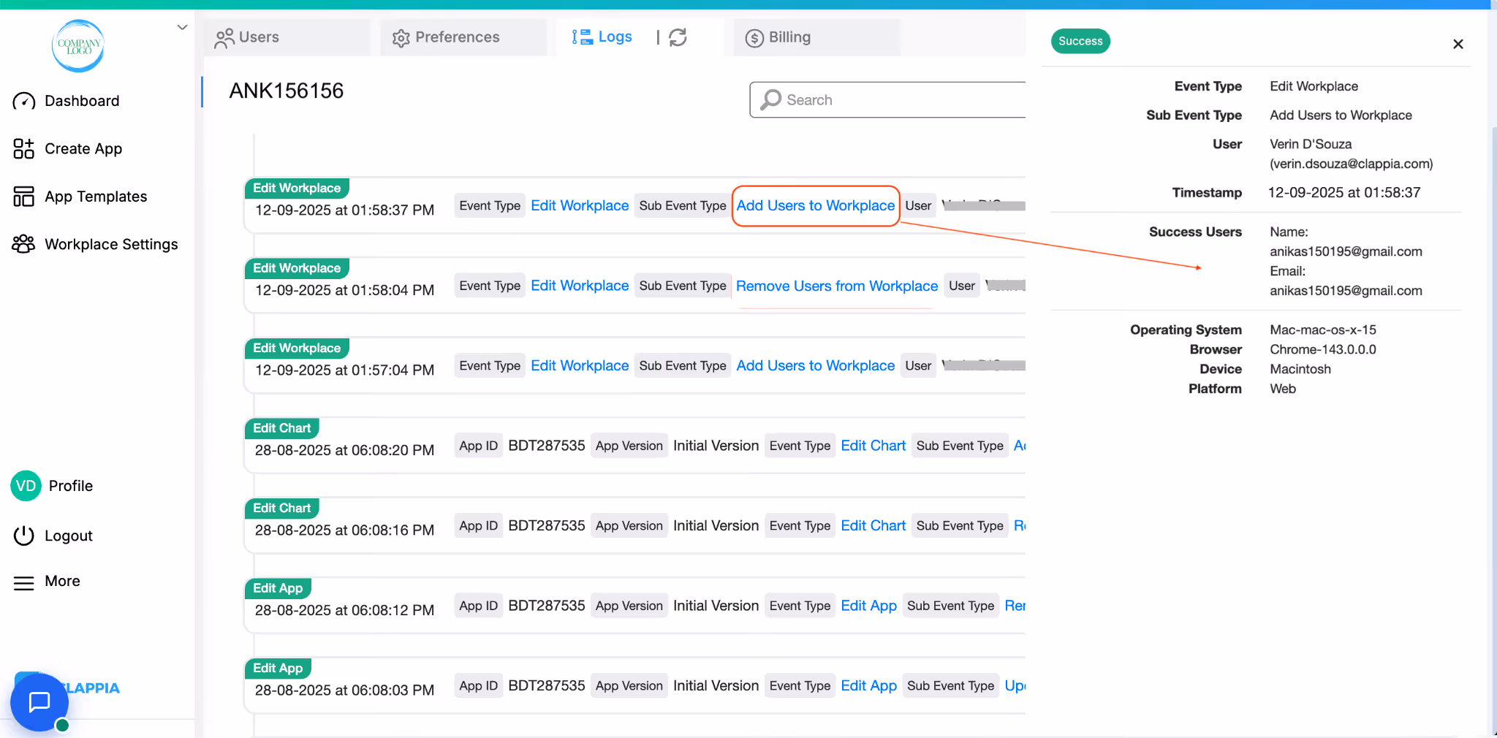Image resolution: width=1497 pixels, height=738 pixels.
Task: Click the Preferences gear icon
Action: 401,38
